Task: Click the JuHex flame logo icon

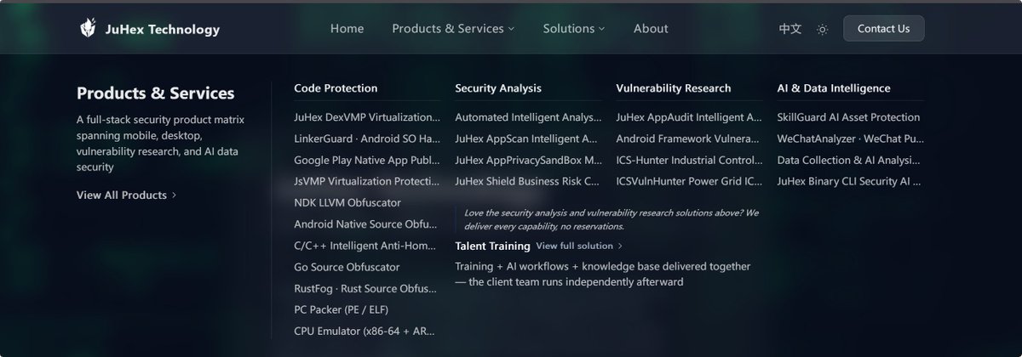Action: [x=89, y=29]
